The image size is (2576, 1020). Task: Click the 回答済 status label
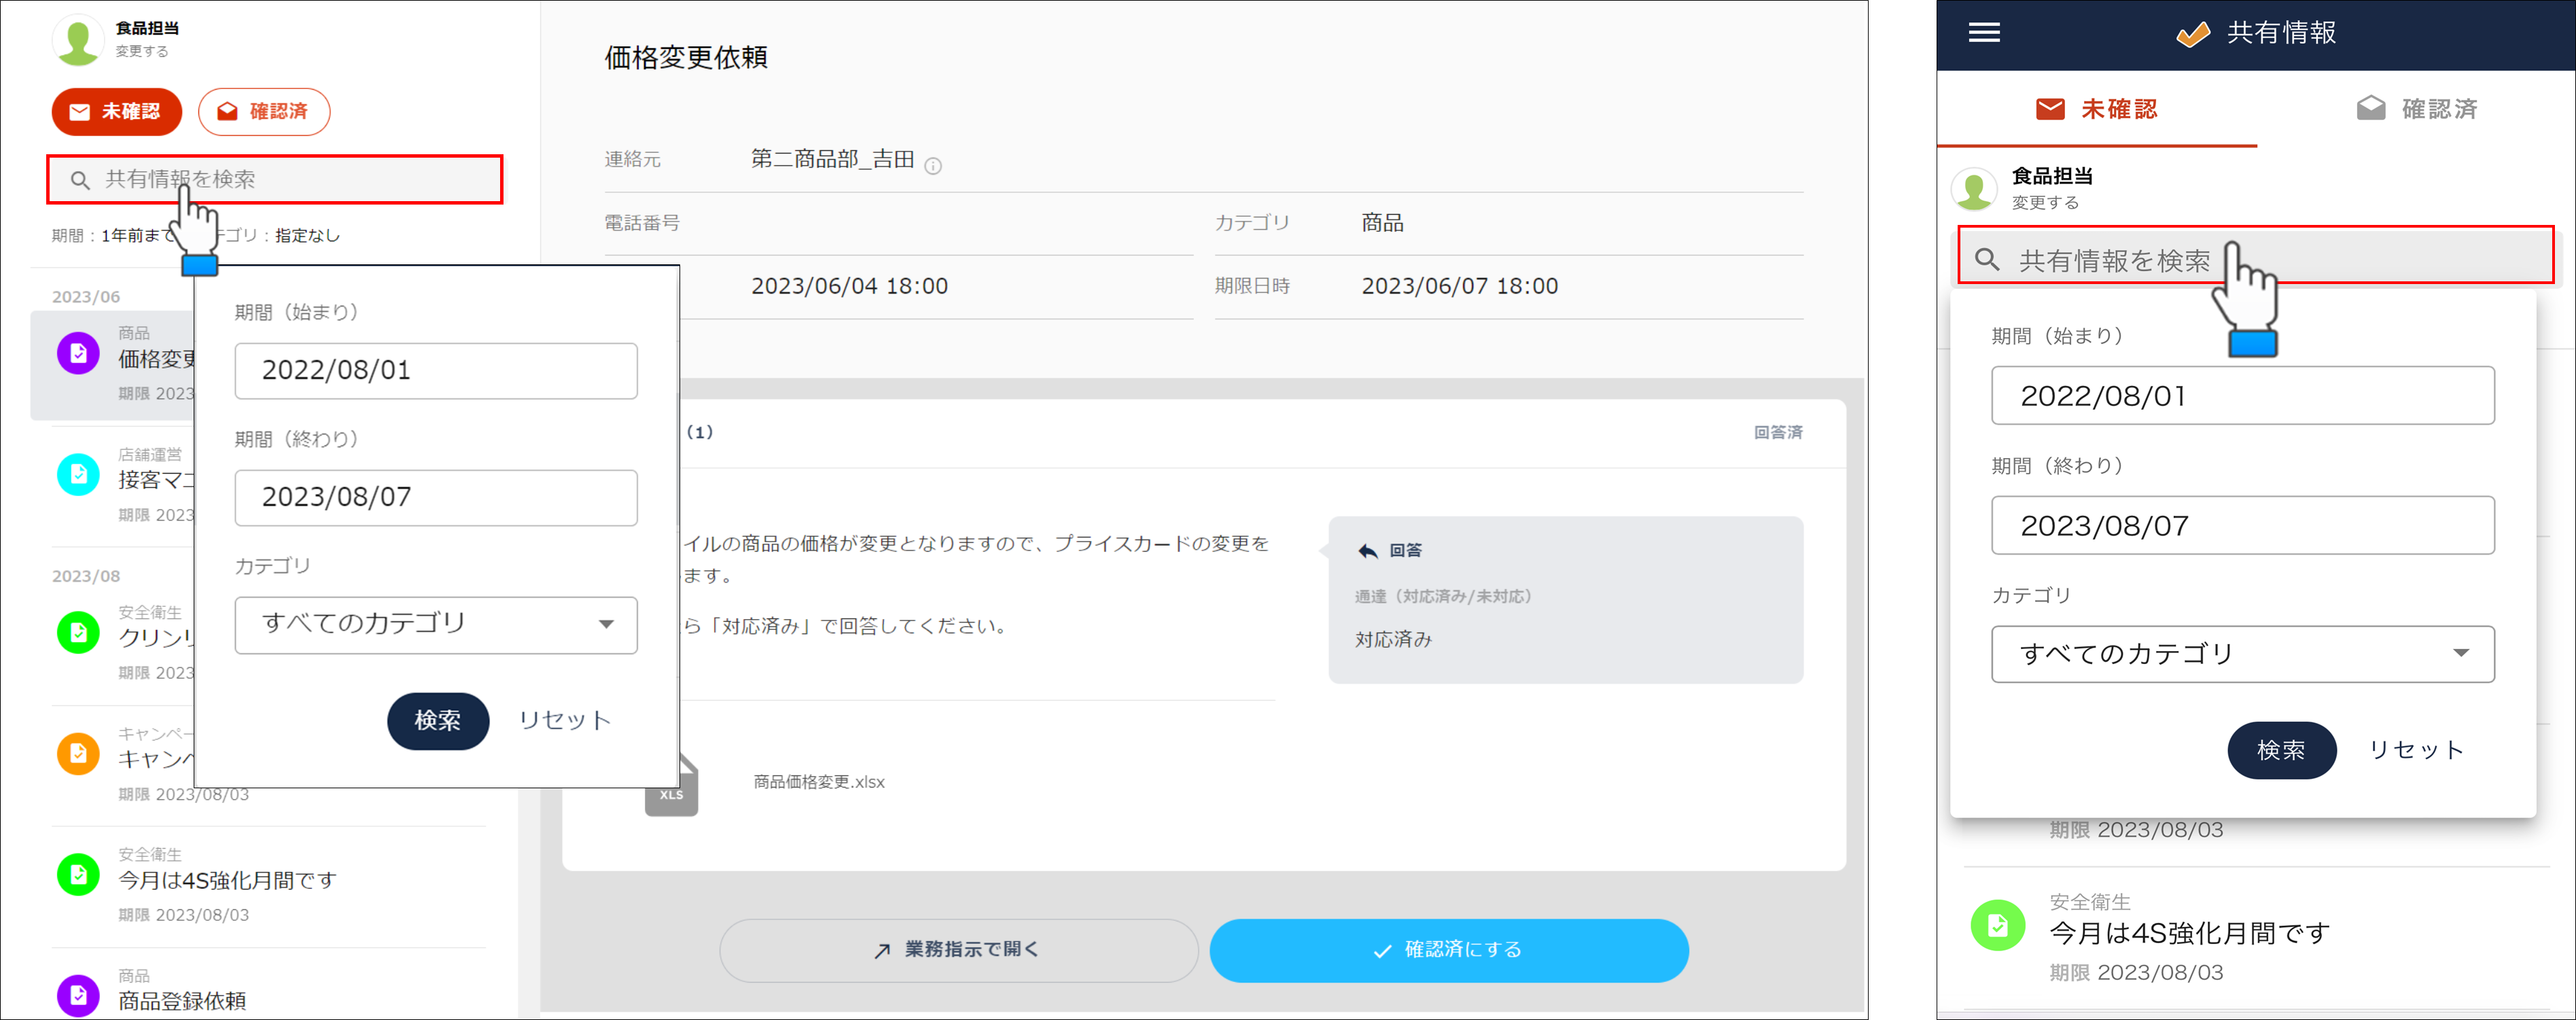(1778, 432)
